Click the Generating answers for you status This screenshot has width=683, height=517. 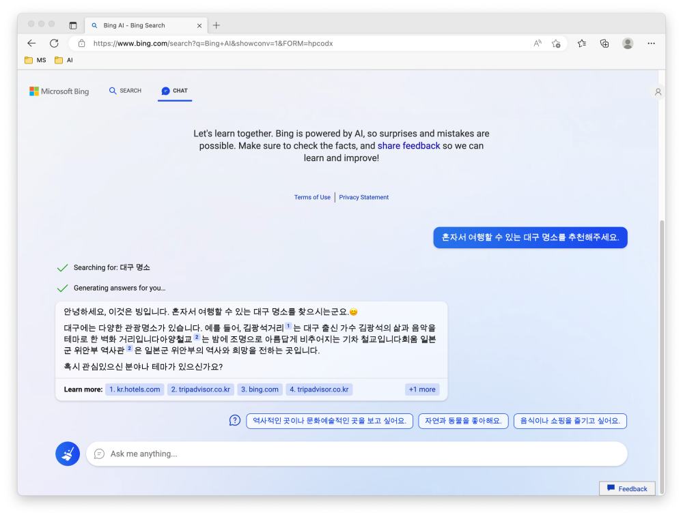tap(120, 288)
